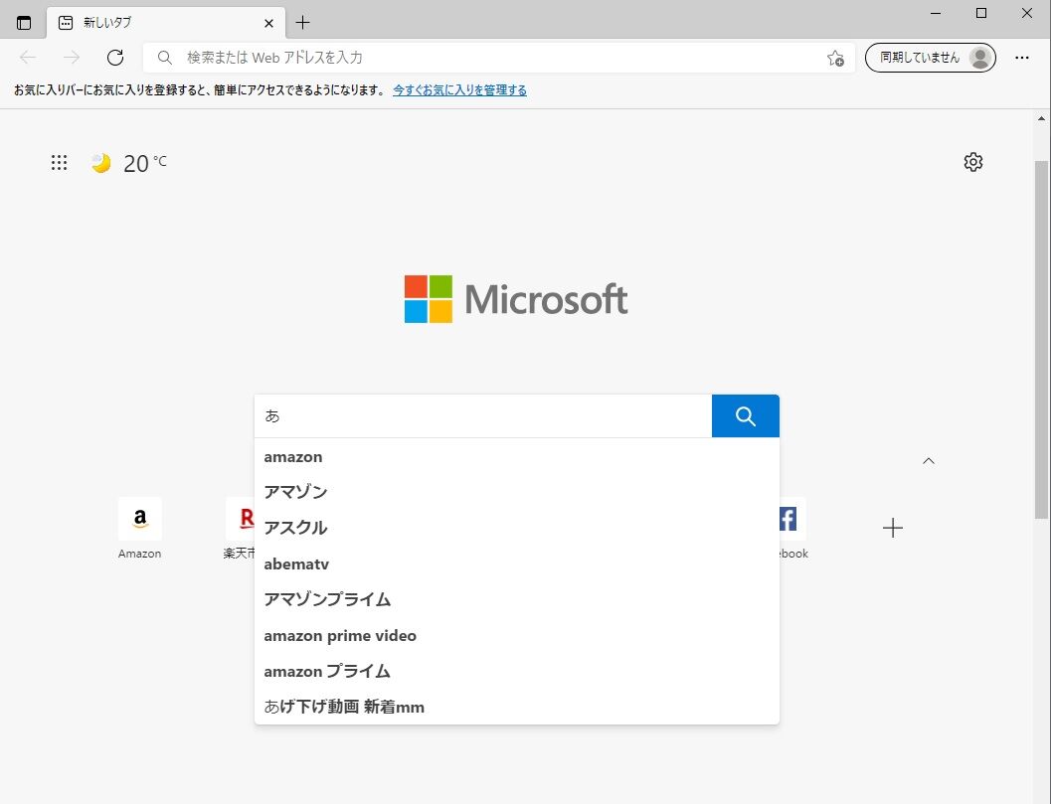The image size is (1051, 804).
Task: Select the アスクル suggestion
Action: pos(517,528)
